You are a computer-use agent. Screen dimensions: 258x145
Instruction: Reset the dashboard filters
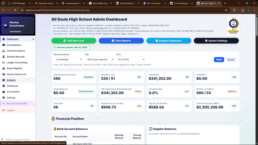(231, 60)
